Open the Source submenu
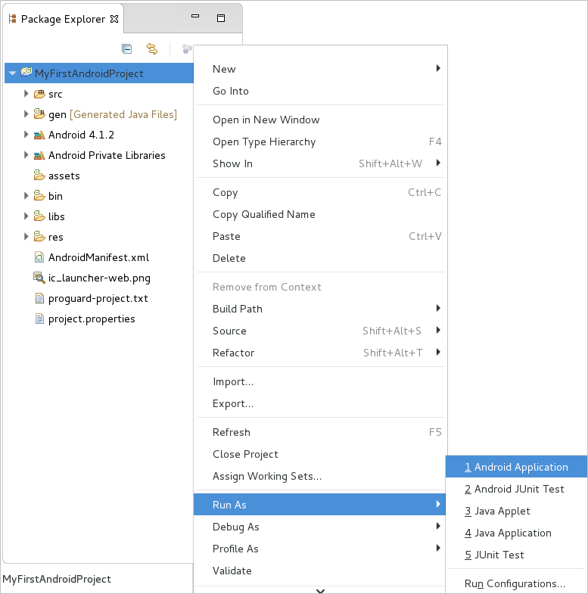This screenshot has height=594, width=588. coord(320,331)
